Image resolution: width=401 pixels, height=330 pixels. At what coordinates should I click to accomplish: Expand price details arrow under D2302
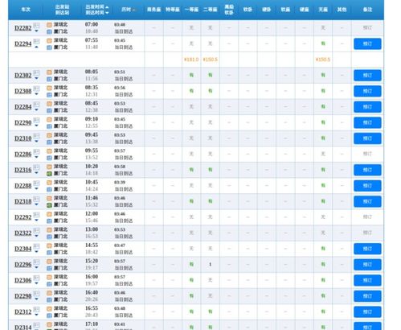pos(36,79)
